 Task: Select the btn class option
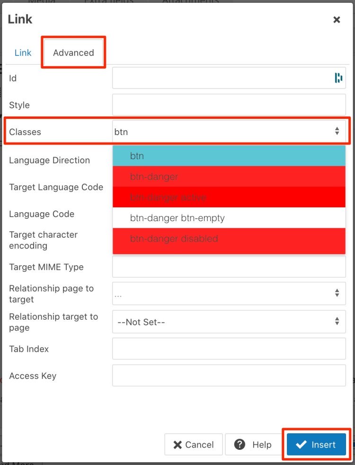tap(229, 156)
